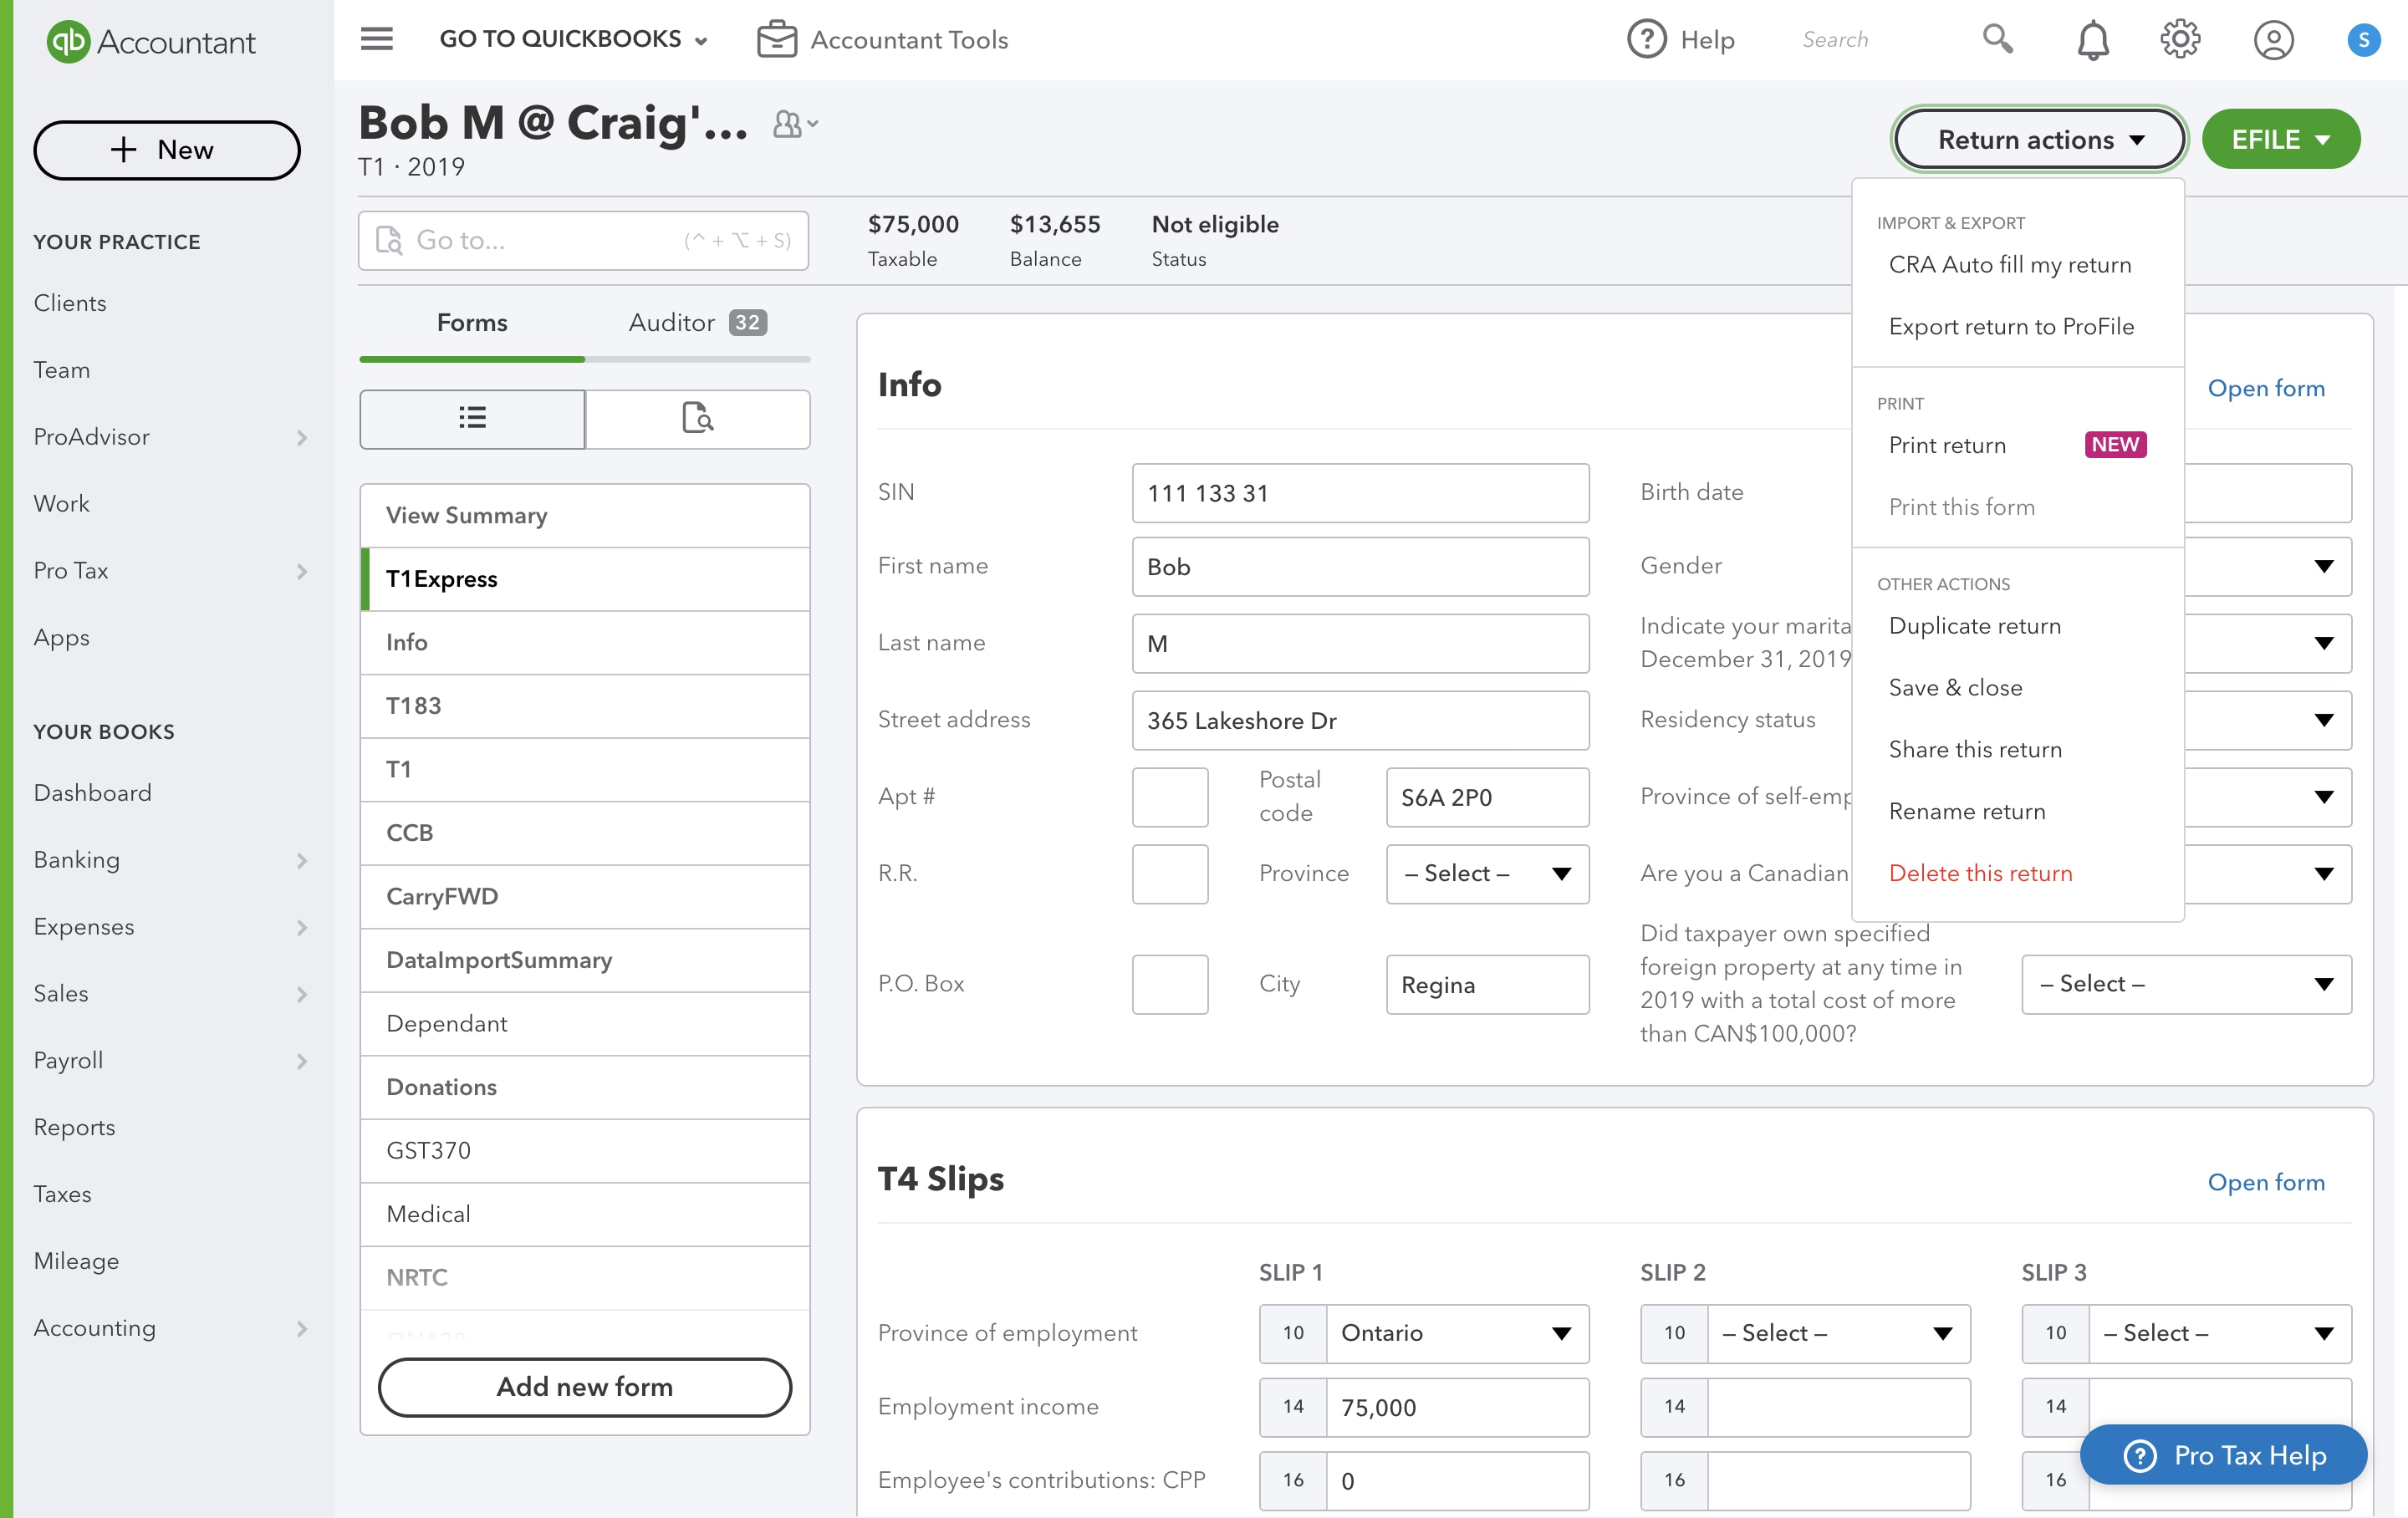Viewport: 2408px width, 1518px height.
Task: Click the Street address field
Action: 1360,720
